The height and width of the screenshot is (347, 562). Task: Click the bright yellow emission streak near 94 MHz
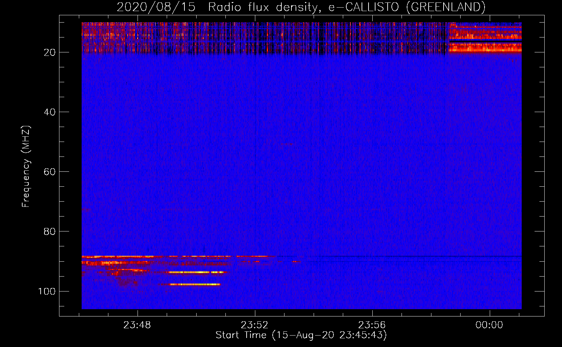click(197, 272)
